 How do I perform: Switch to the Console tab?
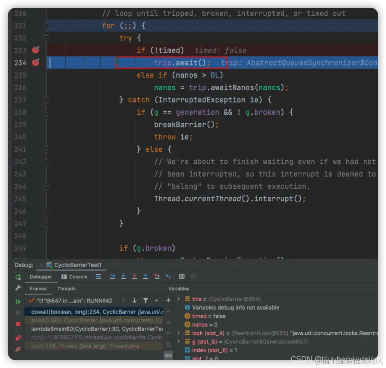coord(74,277)
